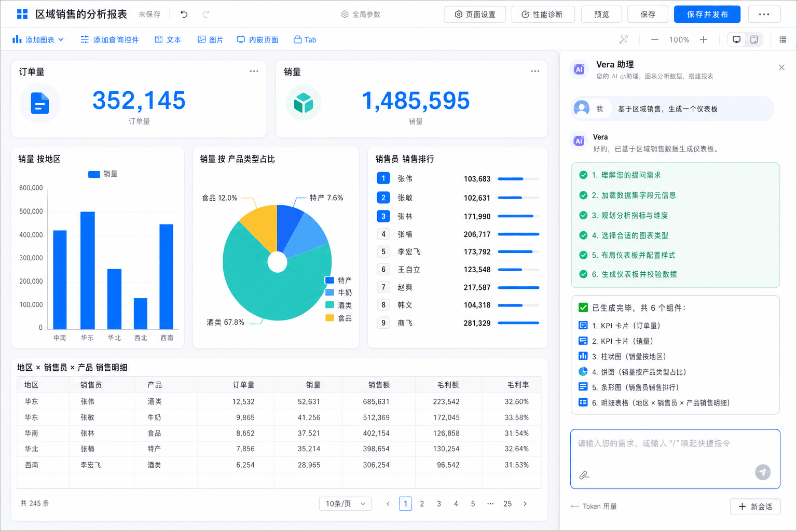Send message to Vera
797x531 pixels.
coord(762,472)
